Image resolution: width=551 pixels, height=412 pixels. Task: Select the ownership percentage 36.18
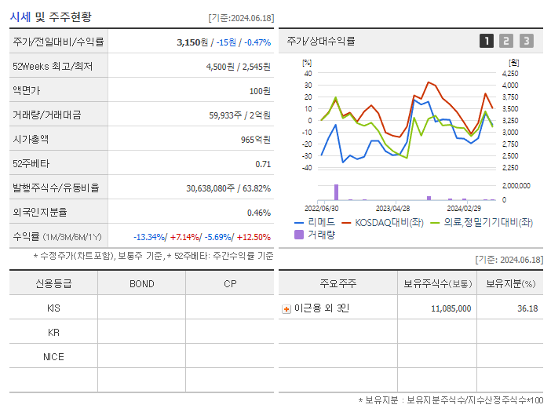tap(527, 308)
